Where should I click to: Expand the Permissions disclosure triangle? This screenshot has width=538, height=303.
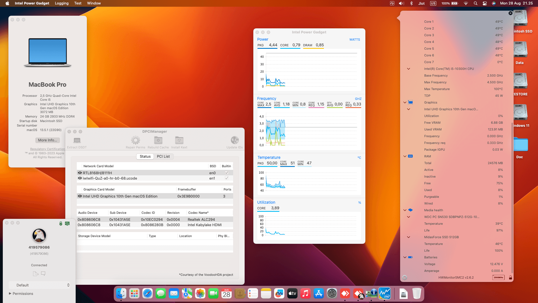point(10,293)
